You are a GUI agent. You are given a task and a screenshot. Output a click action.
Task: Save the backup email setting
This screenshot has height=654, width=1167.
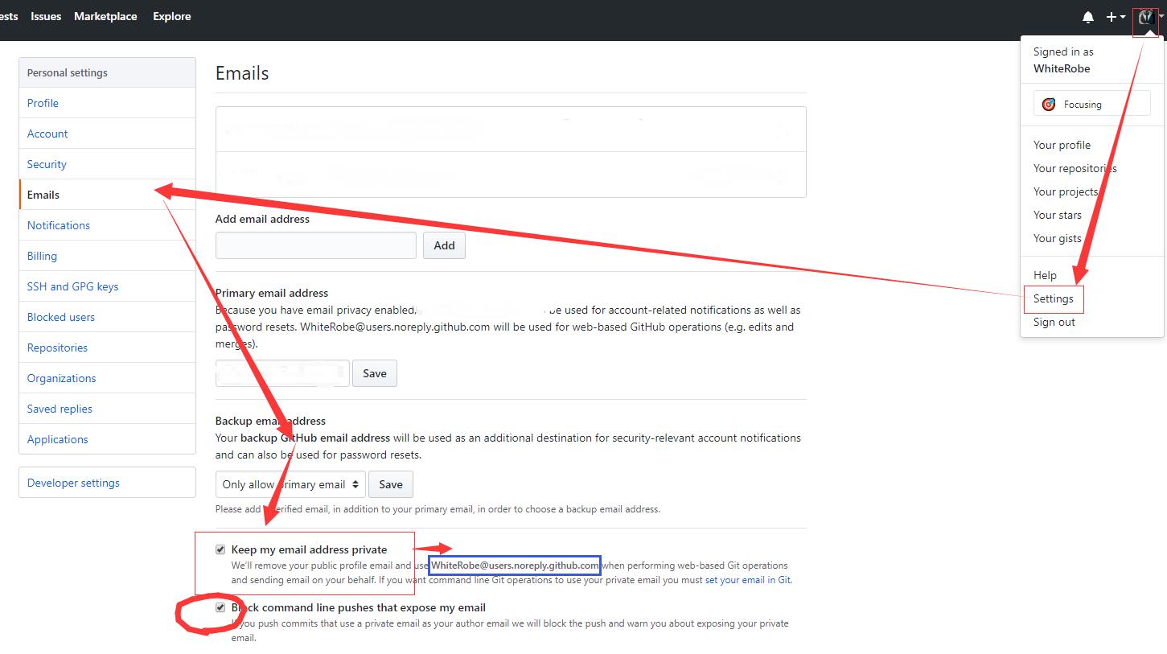[391, 484]
